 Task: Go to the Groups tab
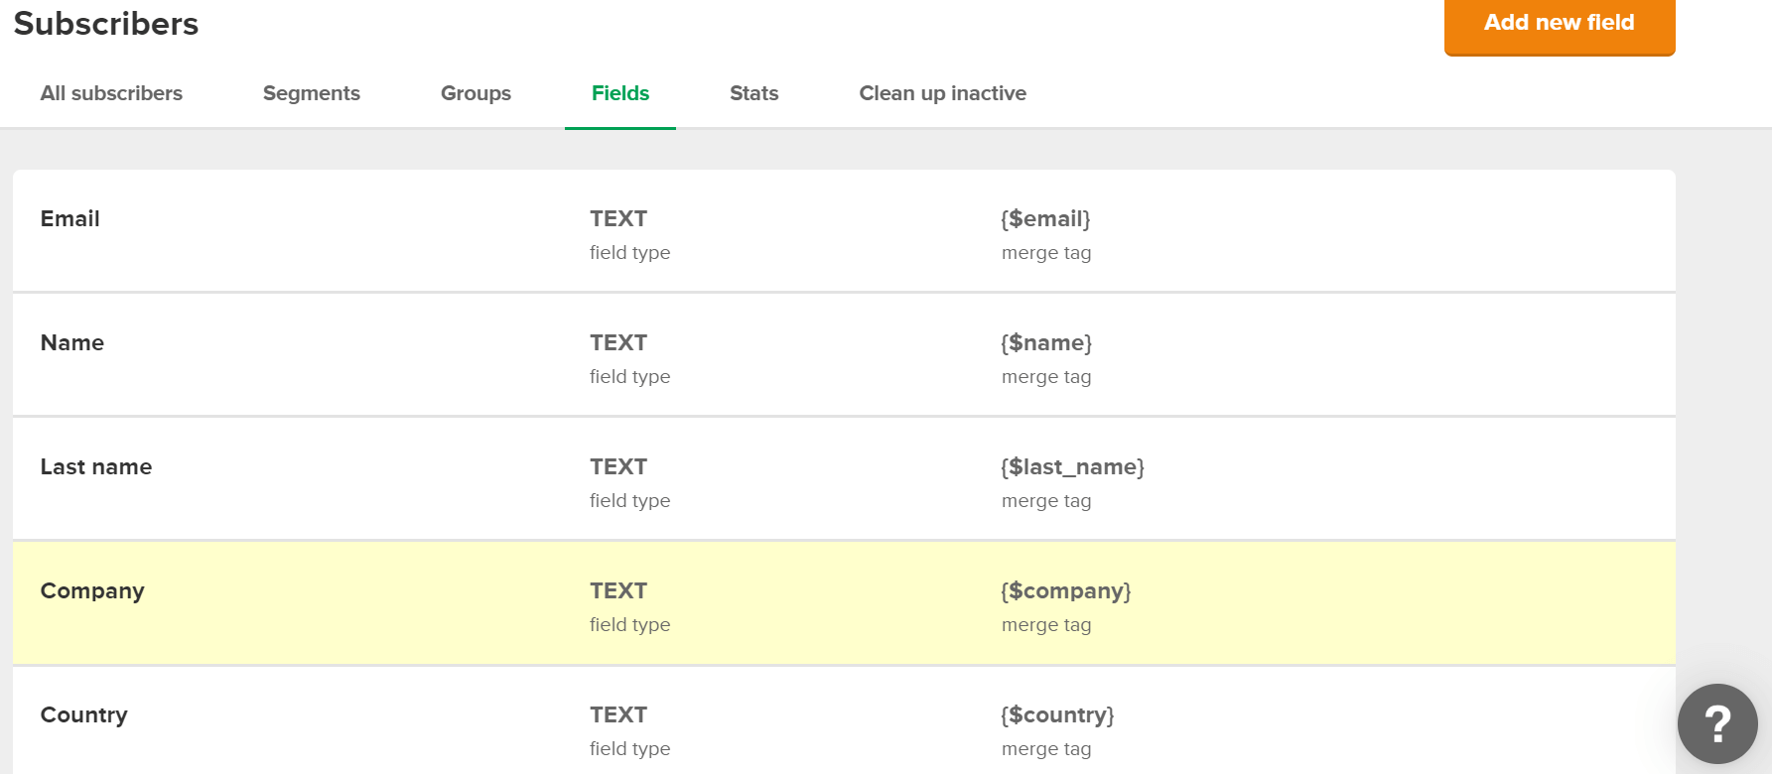476,93
